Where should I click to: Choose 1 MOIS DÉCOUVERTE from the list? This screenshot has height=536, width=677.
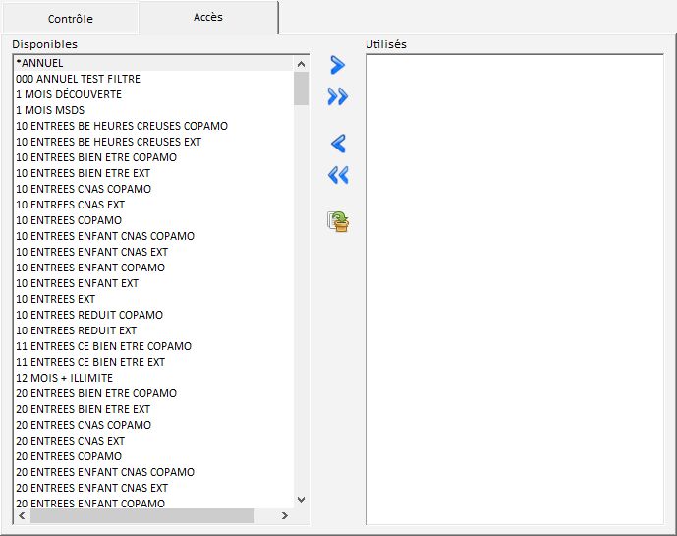(69, 94)
